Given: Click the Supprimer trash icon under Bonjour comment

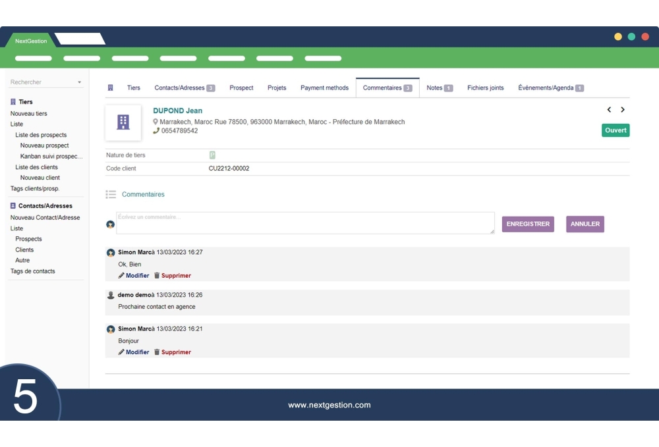Looking at the screenshot, I should click(156, 352).
